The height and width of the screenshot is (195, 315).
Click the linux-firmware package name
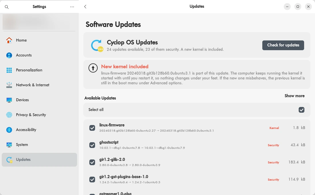tap(112, 125)
